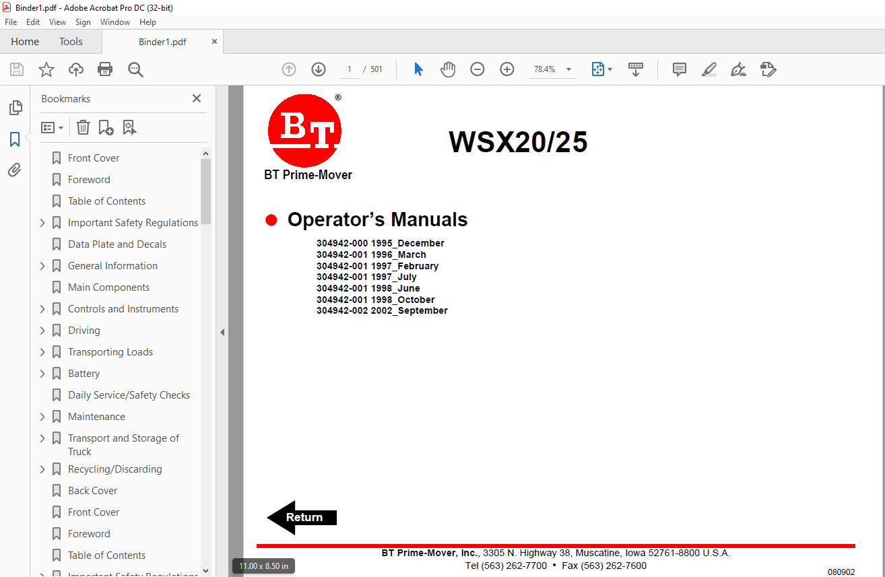This screenshot has width=885, height=577.
Task: Expand Recycling/Discarding bookmark
Action: [x=42, y=469]
